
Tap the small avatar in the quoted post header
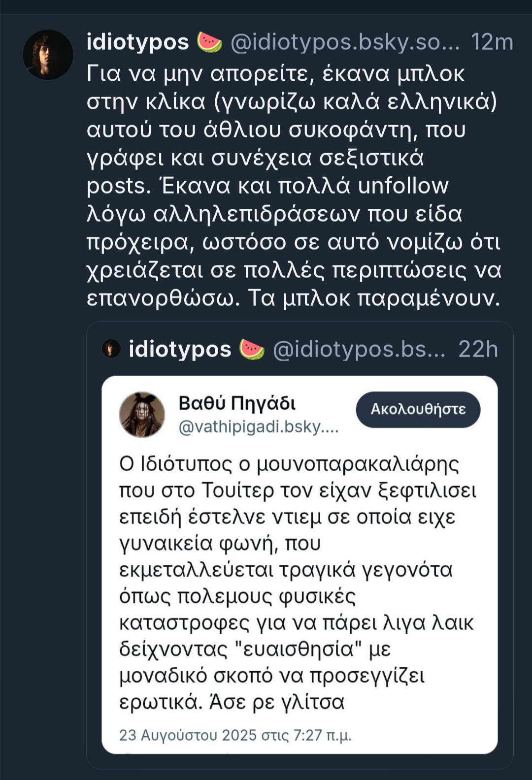point(111,349)
